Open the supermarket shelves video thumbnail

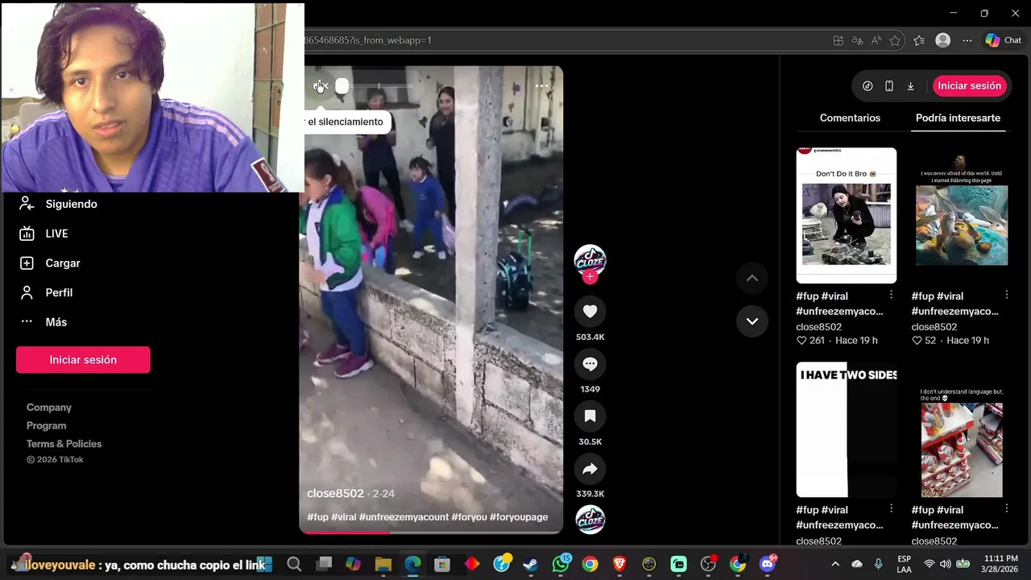click(x=961, y=429)
